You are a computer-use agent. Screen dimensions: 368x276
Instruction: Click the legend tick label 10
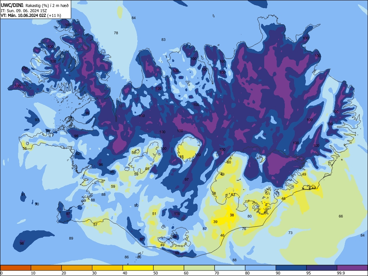33,273
